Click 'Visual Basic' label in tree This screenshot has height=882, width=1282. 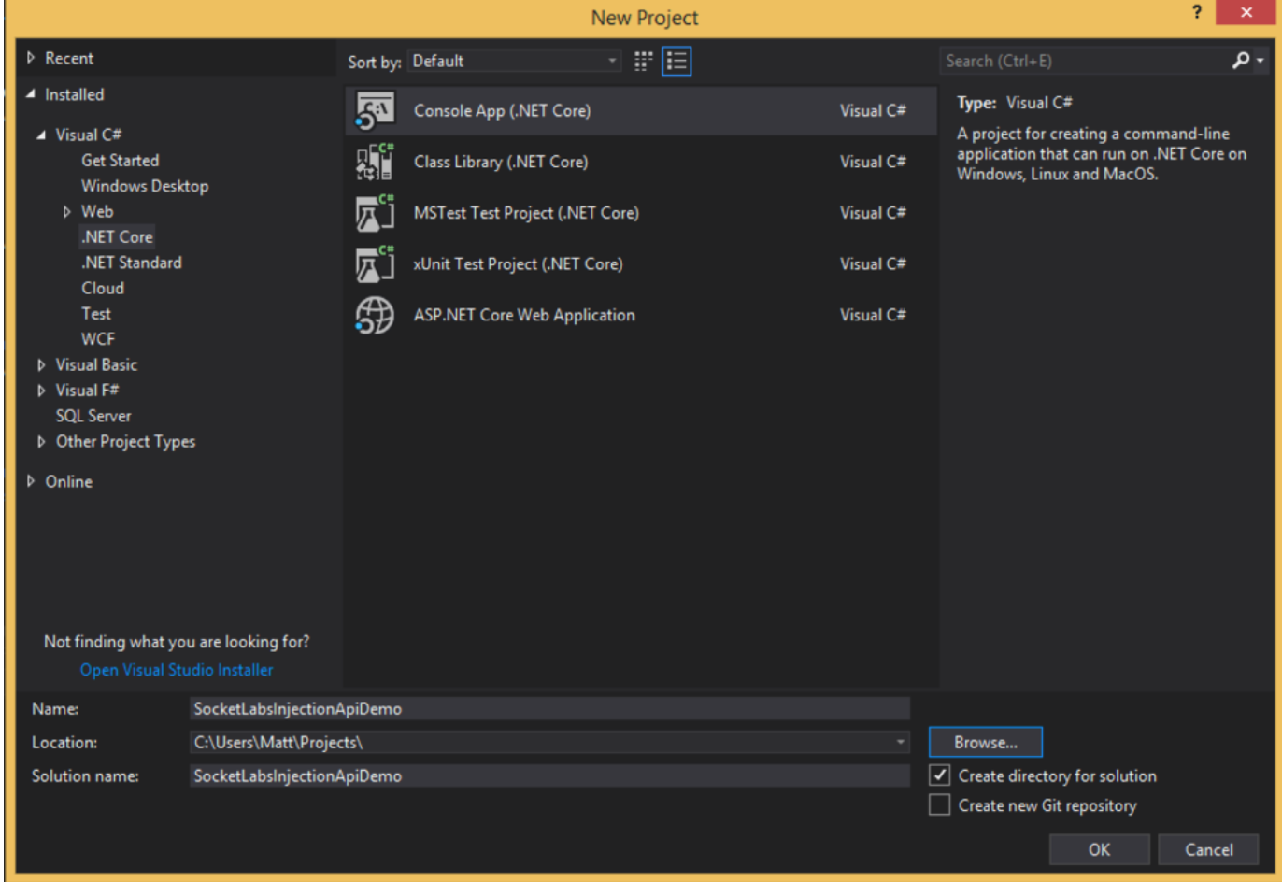[96, 365]
